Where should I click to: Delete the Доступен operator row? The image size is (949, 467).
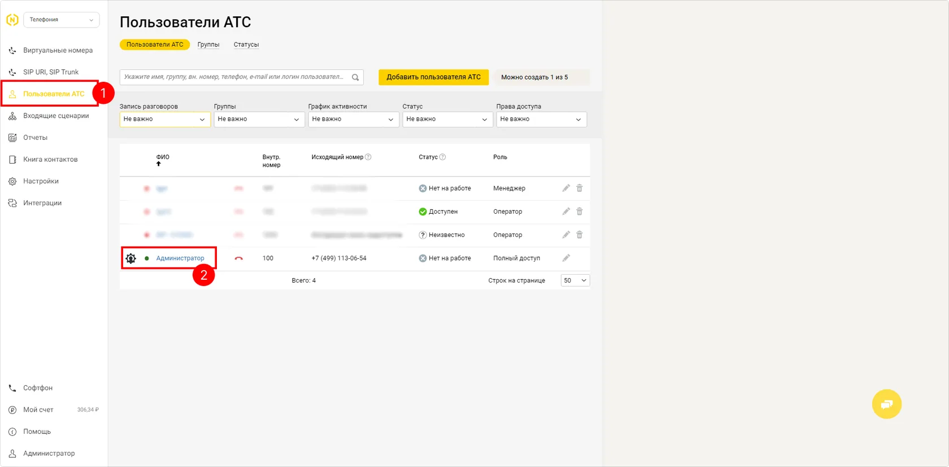[580, 212]
